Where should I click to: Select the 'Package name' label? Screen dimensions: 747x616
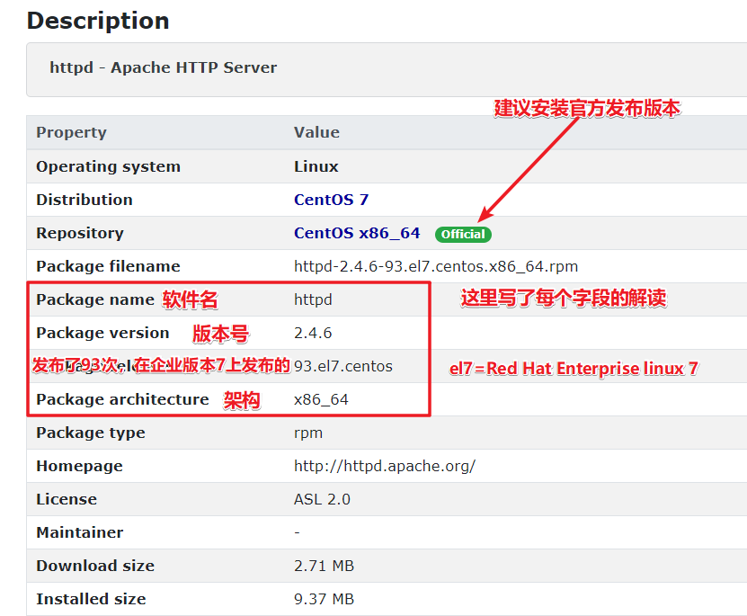tap(95, 299)
